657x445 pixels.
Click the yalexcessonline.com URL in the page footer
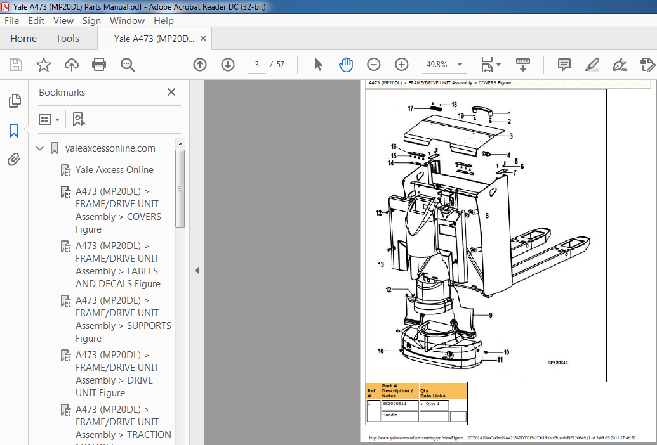502,438
